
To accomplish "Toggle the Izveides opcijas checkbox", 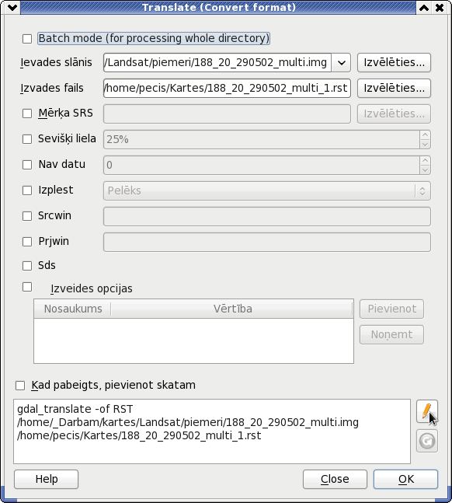I will [x=27, y=287].
